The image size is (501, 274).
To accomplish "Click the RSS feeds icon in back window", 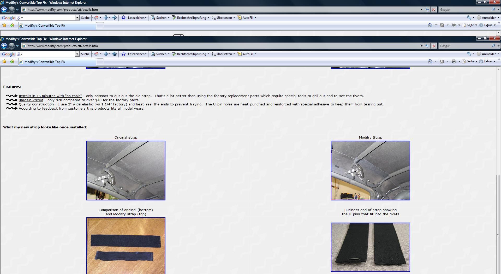I will point(442,25).
